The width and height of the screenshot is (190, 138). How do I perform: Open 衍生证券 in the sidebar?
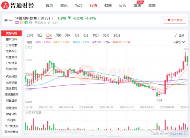[12, 100]
